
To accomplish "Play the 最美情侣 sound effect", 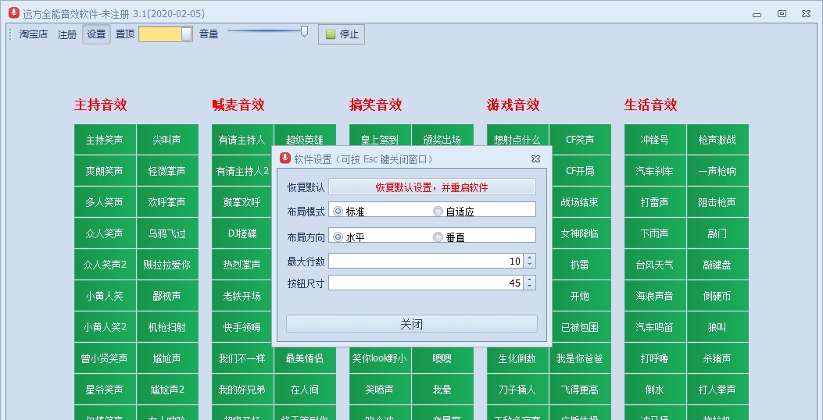I will click(305, 358).
